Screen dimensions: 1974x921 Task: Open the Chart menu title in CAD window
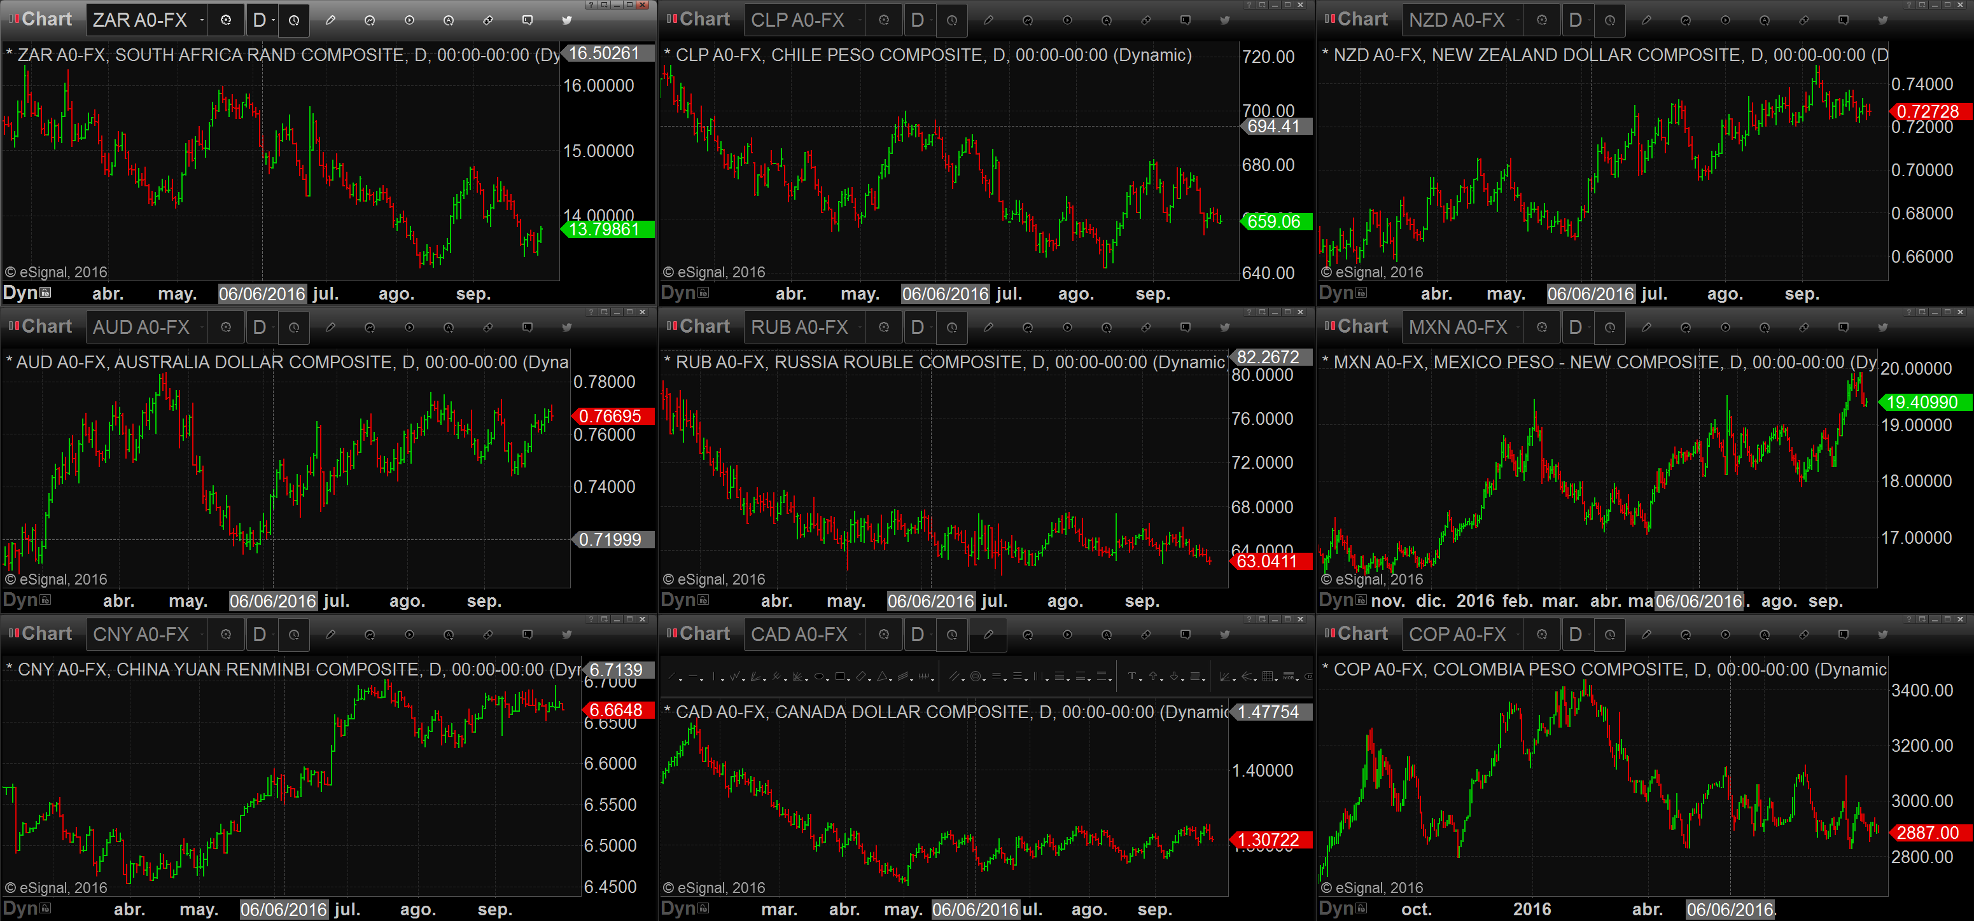point(705,634)
